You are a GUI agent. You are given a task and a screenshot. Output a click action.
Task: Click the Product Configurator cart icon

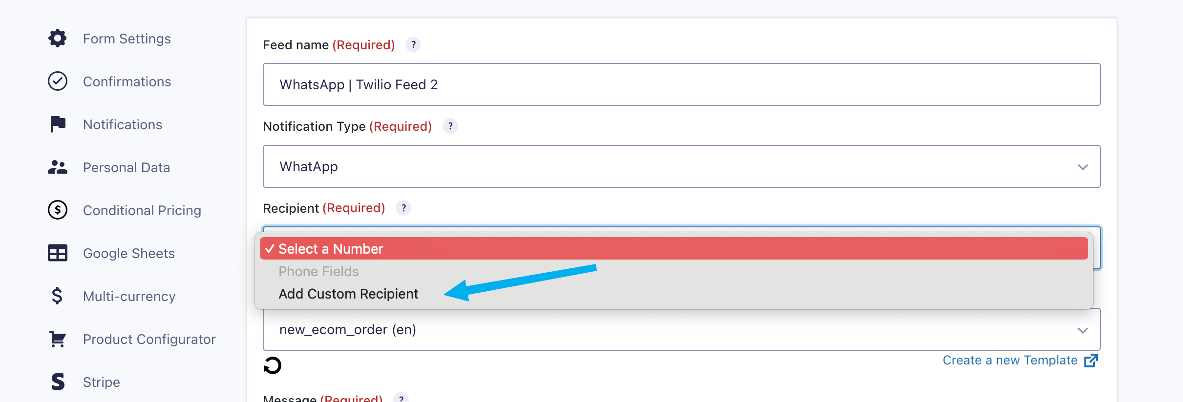click(x=58, y=339)
